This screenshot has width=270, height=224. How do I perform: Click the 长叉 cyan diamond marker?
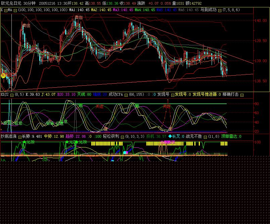(x=170, y=136)
